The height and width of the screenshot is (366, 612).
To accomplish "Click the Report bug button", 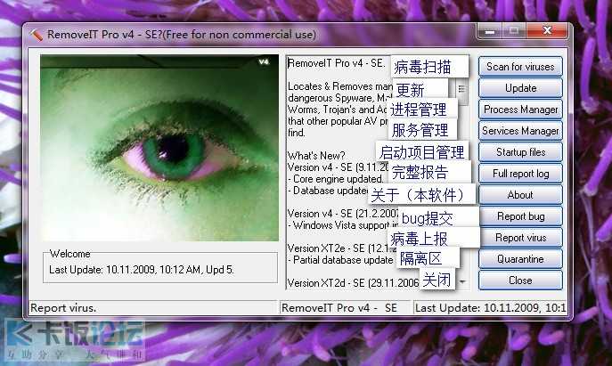I will pos(520,216).
